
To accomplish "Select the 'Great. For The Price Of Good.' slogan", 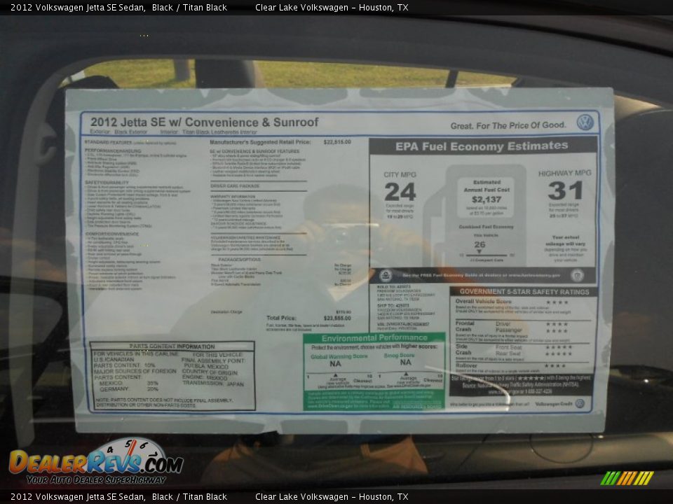I will click(x=508, y=125).
